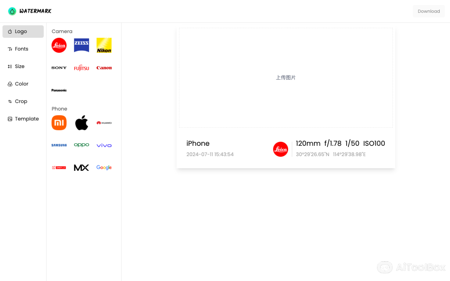This screenshot has height=281, width=450.
Task: Pick the Panasonic logo
Action: [x=59, y=90]
